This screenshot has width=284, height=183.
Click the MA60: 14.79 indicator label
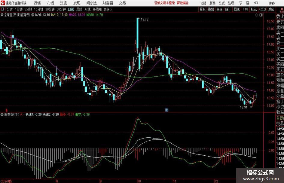[x=95, y=15]
